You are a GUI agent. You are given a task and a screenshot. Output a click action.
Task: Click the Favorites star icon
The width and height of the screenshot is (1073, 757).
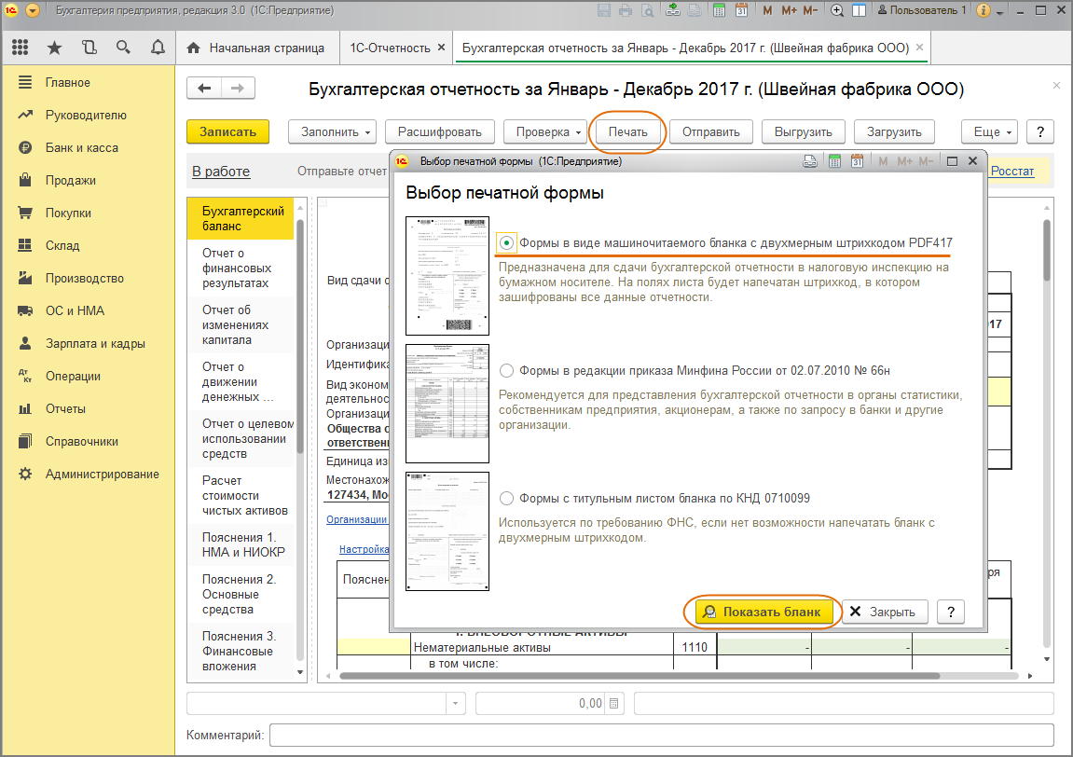[x=55, y=48]
